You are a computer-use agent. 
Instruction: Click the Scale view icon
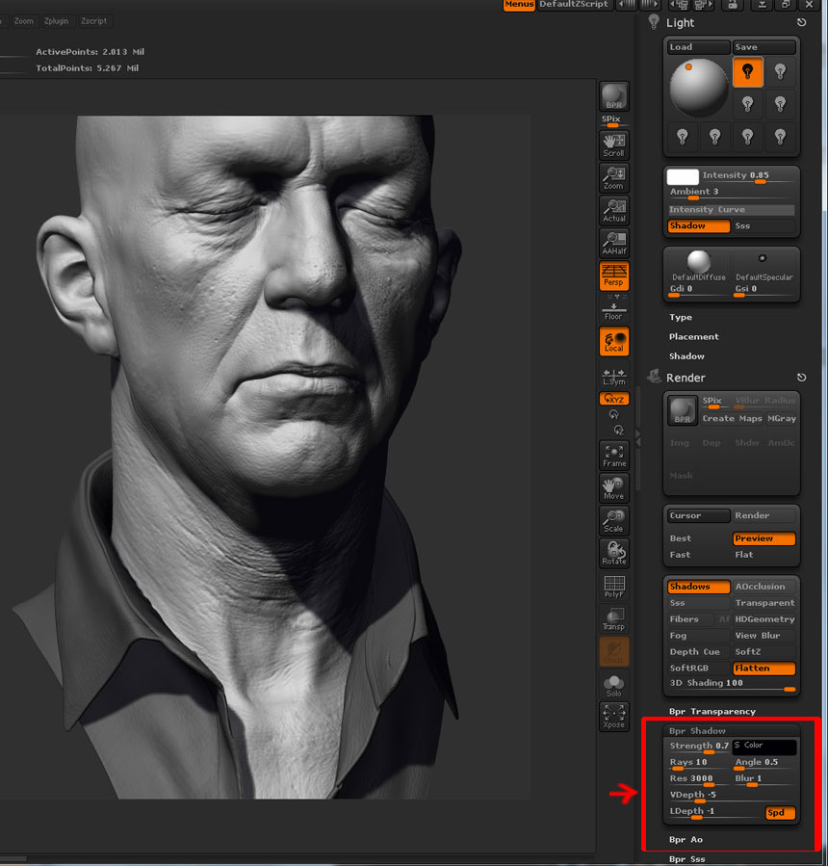pos(614,521)
